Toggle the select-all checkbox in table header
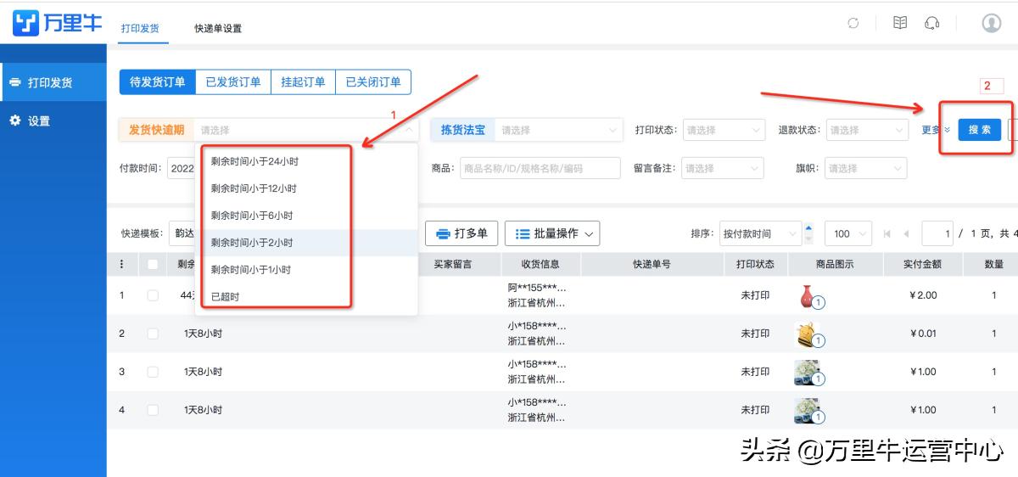The height and width of the screenshot is (477, 1018). [x=153, y=264]
